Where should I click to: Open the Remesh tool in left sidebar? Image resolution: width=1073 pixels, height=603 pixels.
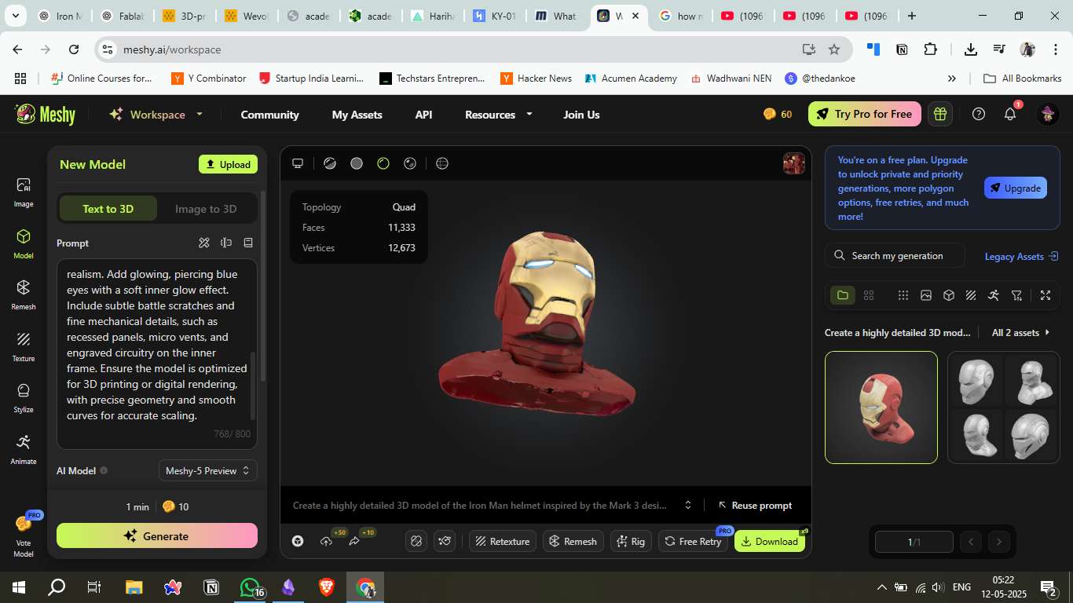point(24,295)
